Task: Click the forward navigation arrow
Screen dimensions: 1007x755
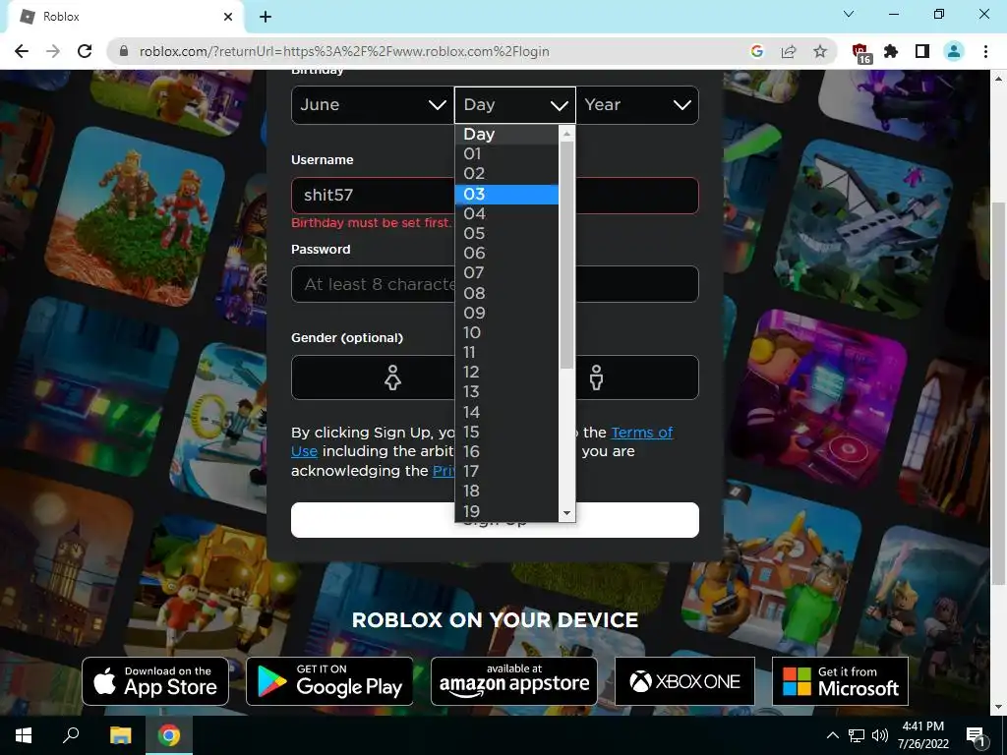Action: pos(53,51)
